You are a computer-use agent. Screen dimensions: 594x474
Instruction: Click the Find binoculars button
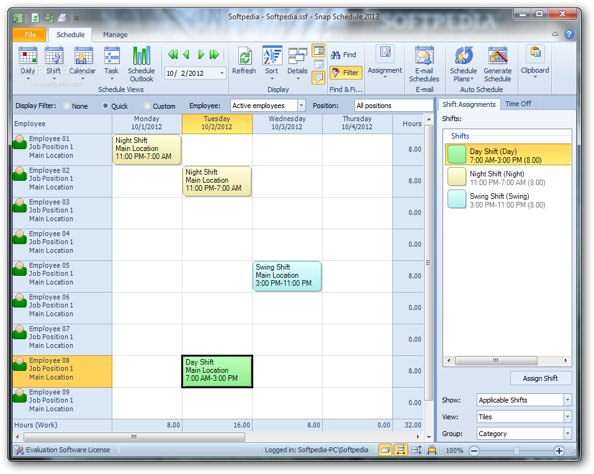344,55
